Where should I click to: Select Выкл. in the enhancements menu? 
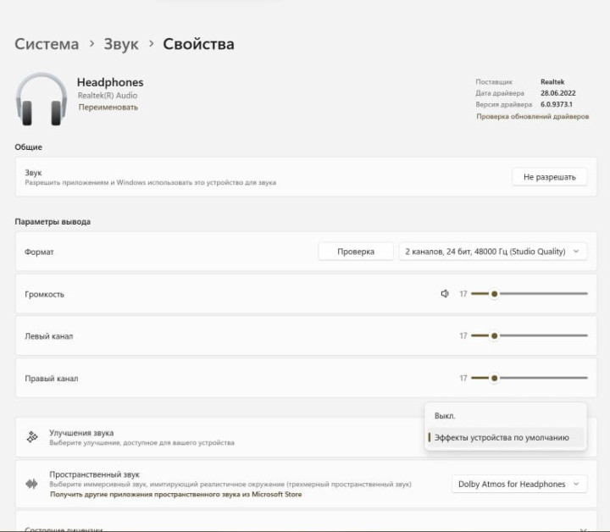pos(445,416)
